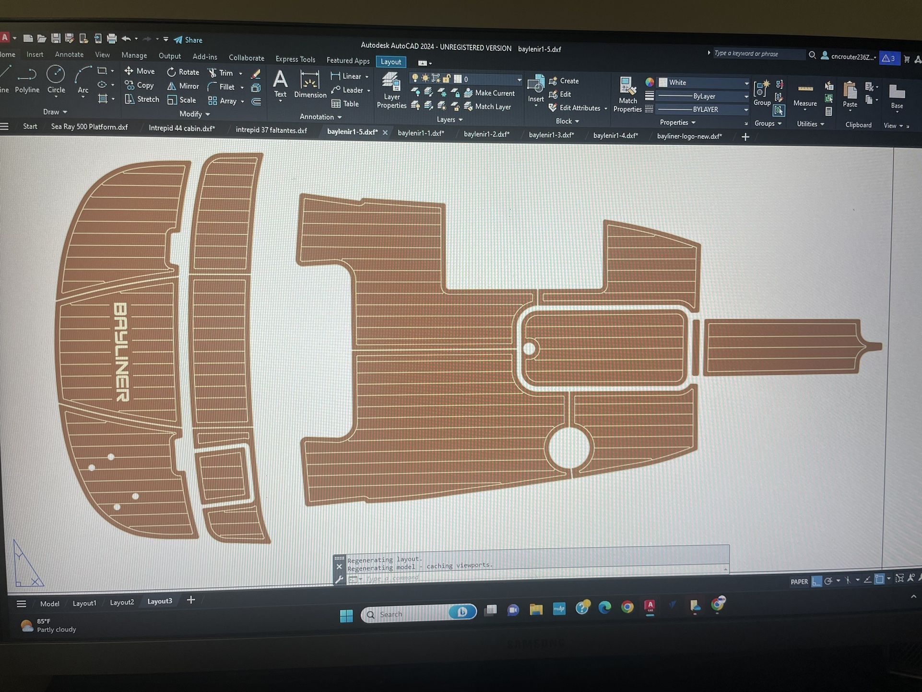Open the Annotate ribbon tab
Viewport: 922px width, 692px height.
tap(69, 55)
